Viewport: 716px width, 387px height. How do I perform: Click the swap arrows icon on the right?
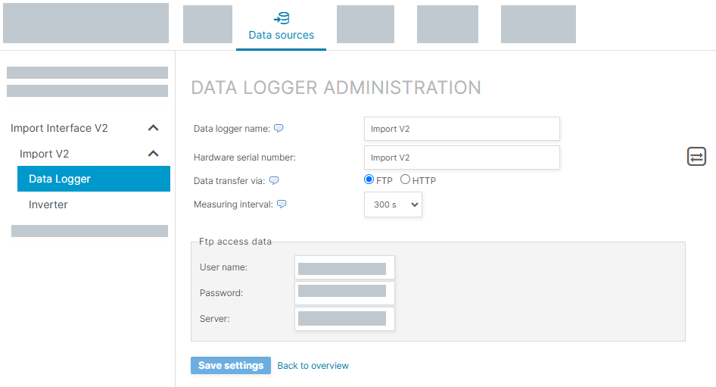click(x=696, y=157)
